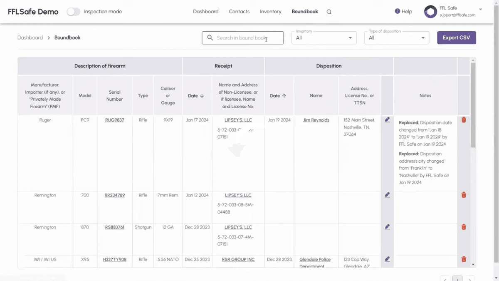Edit the Remington 700 entry pencil icon
This screenshot has height=281, width=499.
click(x=387, y=195)
